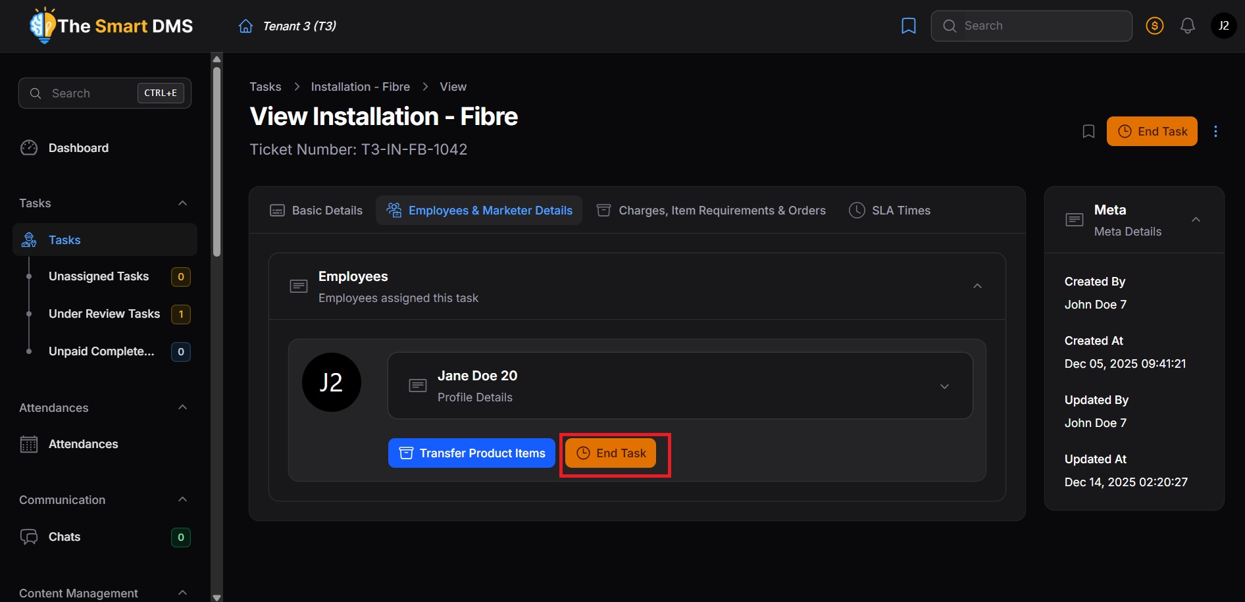Open the notifications bell

point(1187,26)
